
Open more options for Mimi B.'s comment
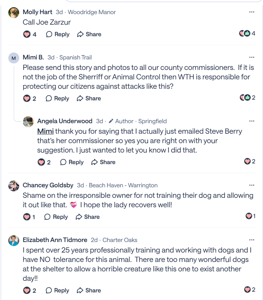[x=252, y=57]
